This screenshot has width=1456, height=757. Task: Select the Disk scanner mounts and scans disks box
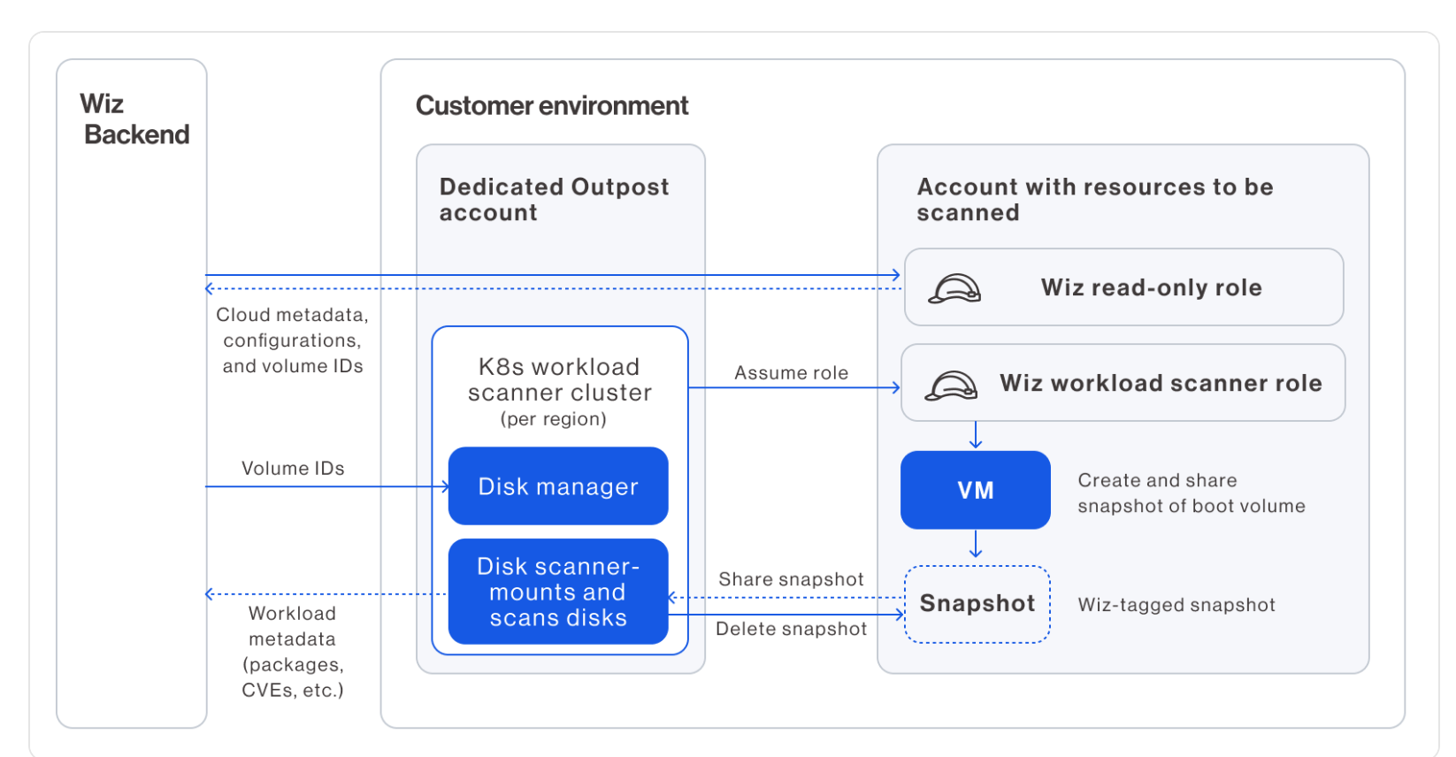(558, 592)
